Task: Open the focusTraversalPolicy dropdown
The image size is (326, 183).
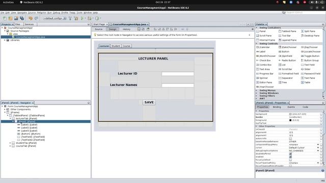Action: 318,163
